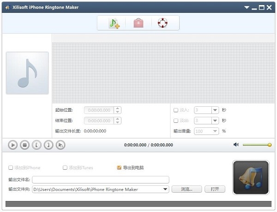Screen dimensions: 277x212
Task: Set the start point with the left bracket button
Action: pyautogui.click(x=36, y=145)
